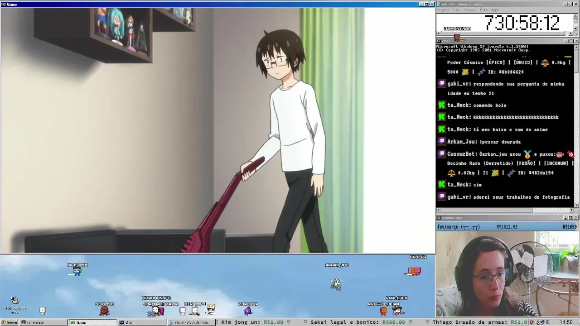The image size is (580, 326).
Task: Click 'Sakai legal e bonito: R$60.00' ticker entry
Action: coord(358,322)
